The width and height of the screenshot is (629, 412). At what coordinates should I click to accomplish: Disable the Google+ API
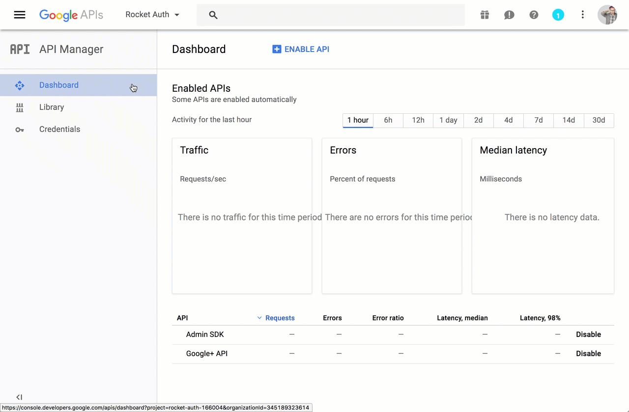coord(588,354)
